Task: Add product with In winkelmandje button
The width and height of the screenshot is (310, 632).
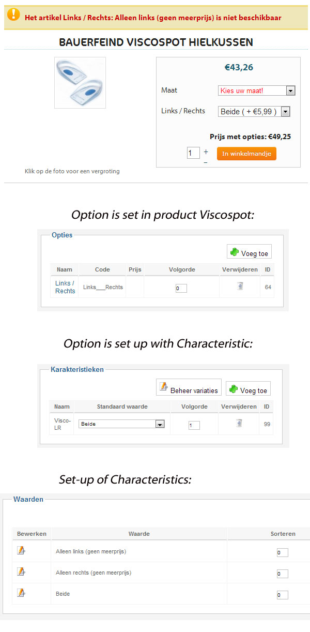Action: [246, 154]
